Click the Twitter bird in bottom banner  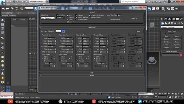pos(140,101)
